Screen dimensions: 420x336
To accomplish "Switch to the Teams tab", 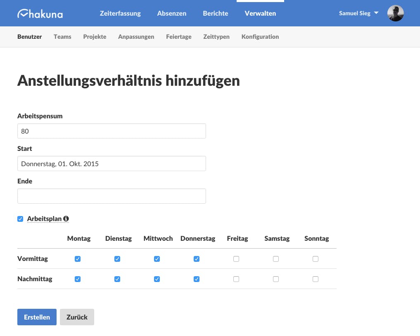I will [62, 37].
